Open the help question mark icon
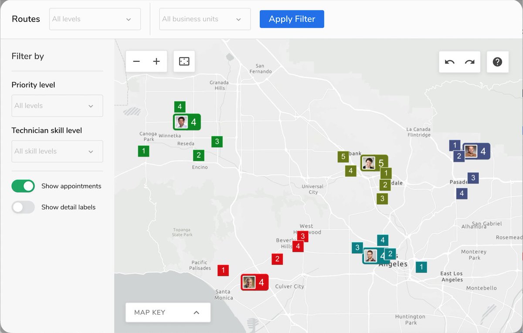The width and height of the screenshot is (523, 333). [x=497, y=62]
